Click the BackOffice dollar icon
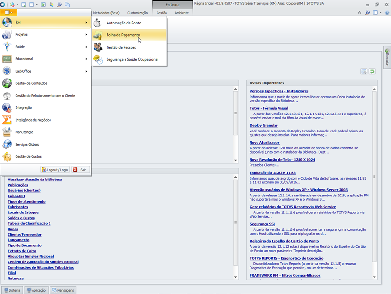Screen dimensions: 391x294 click(x=7, y=71)
